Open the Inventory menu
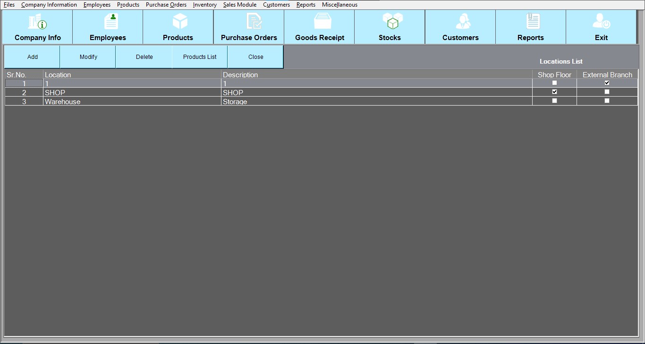The height and width of the screenshot is (344, 645). coord(204,5)
